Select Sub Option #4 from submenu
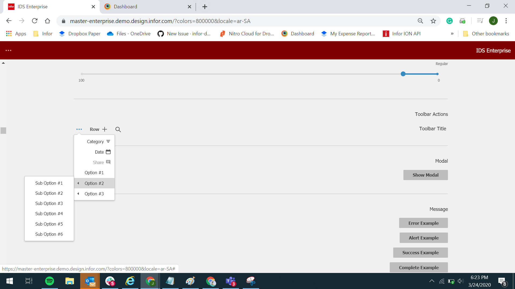The width and height of the screenshot is (515, 289). pos(49,214)
